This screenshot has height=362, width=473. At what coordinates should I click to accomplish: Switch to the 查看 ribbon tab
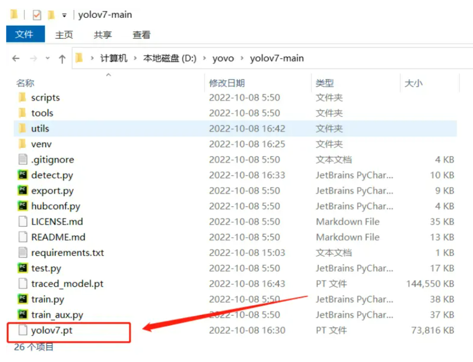coord(140,35)
